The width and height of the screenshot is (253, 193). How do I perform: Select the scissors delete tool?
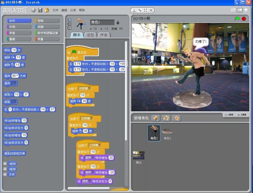(140, 11)
